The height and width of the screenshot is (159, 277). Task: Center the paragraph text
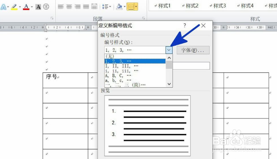(x=69, y=7)
